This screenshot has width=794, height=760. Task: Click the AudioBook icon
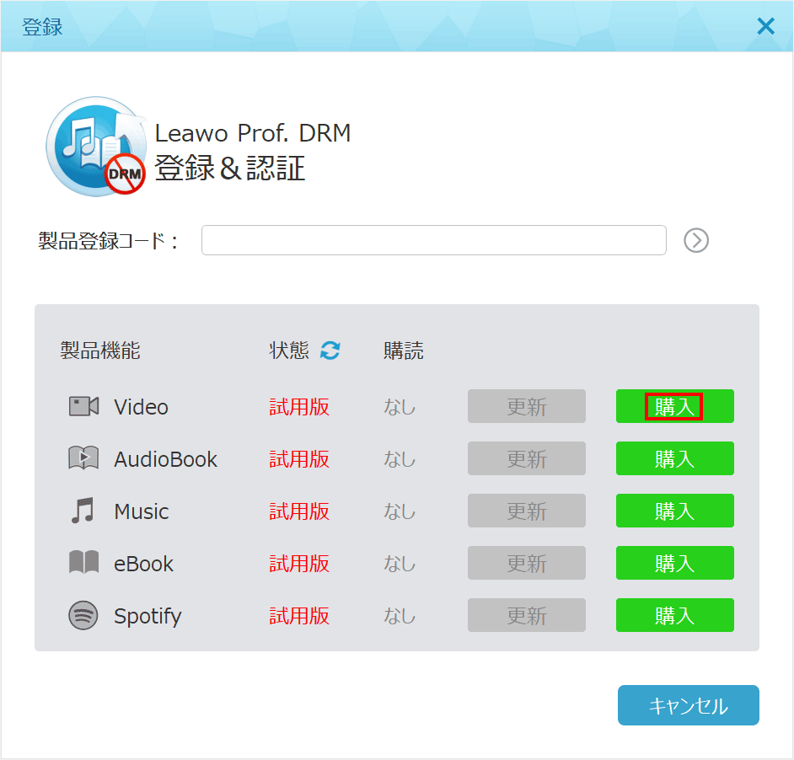coord(83,458)
